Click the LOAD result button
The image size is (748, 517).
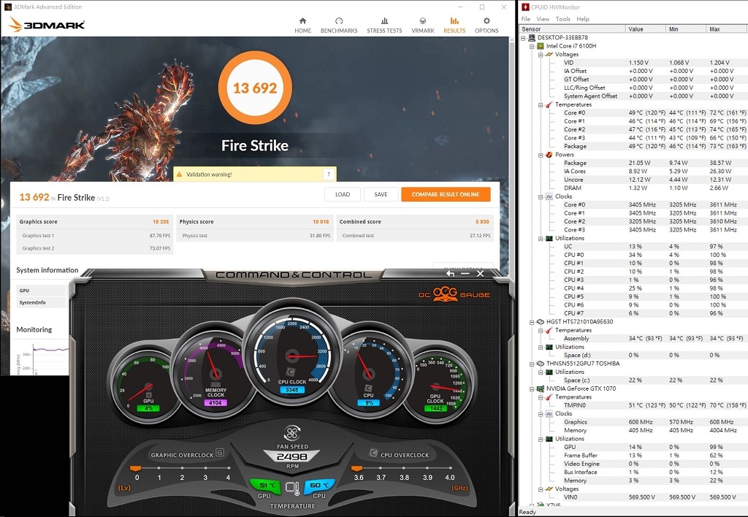tap(343, 194)
